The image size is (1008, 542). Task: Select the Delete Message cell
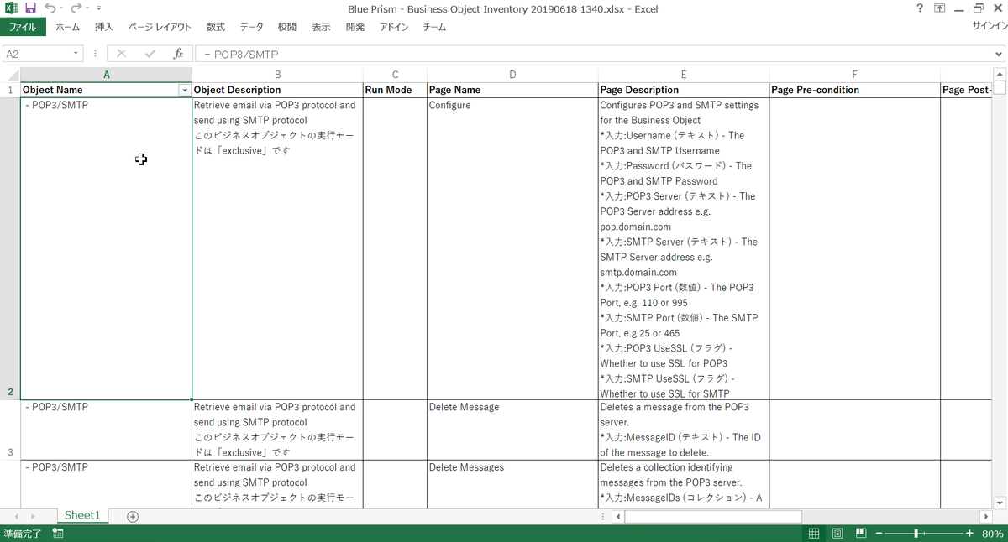(512, 430)
